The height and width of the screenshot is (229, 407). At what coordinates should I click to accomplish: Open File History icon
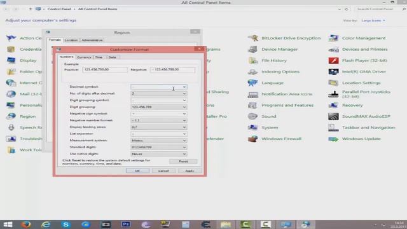pyautogui.click(x=252, y=60)
